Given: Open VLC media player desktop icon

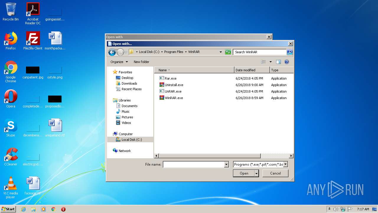Looking at the screenshot, I should pos(11,188).
